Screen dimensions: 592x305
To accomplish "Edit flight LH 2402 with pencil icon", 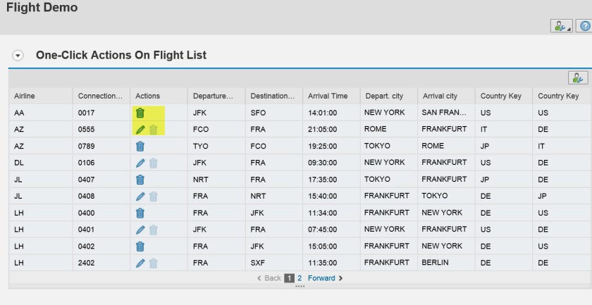I will [x=140, y=263].
